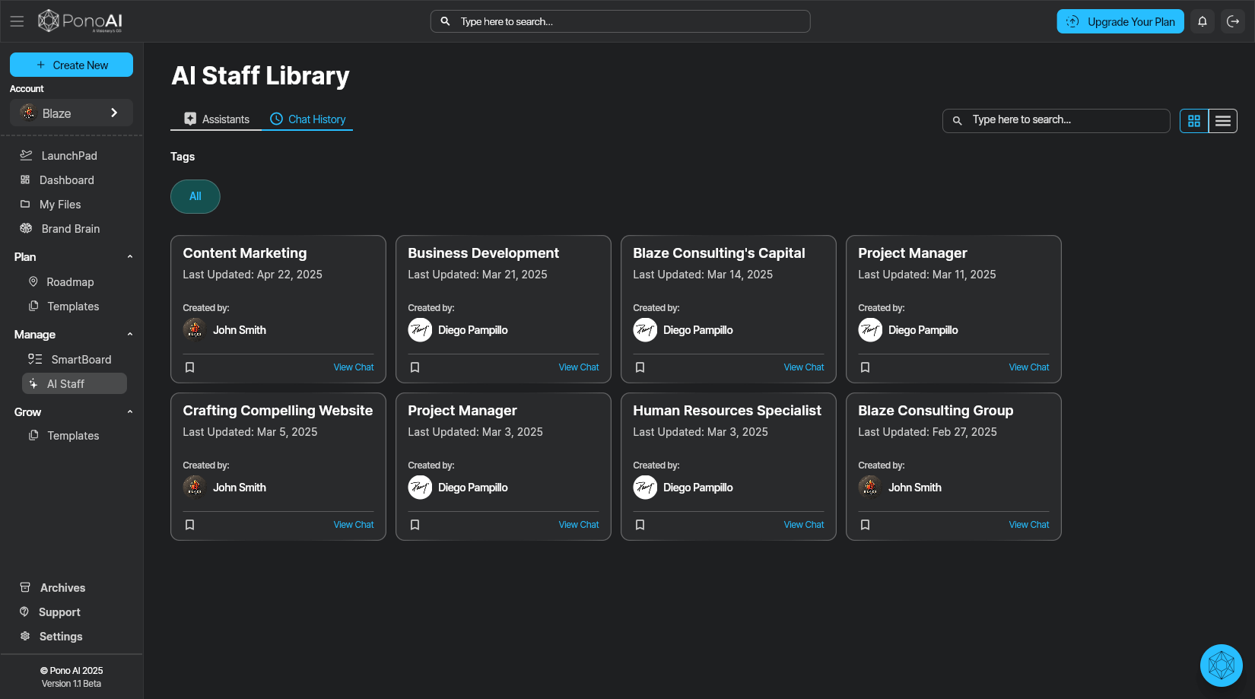The image size is (1255, 699).
Task: Switch to grid view layout
Action: [1194, 121]
